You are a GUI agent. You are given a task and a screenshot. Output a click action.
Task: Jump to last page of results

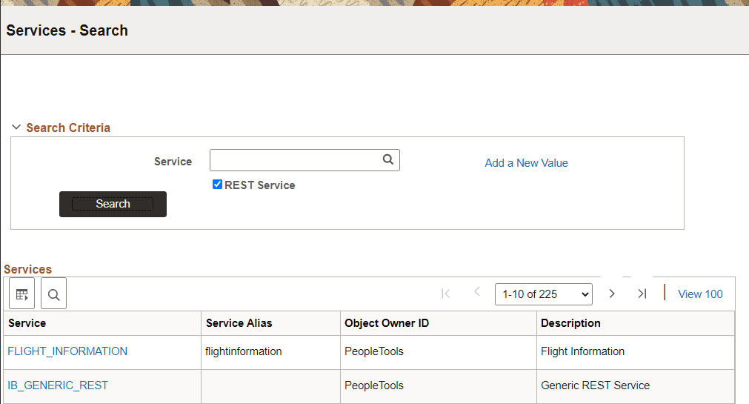pos(642,294)
